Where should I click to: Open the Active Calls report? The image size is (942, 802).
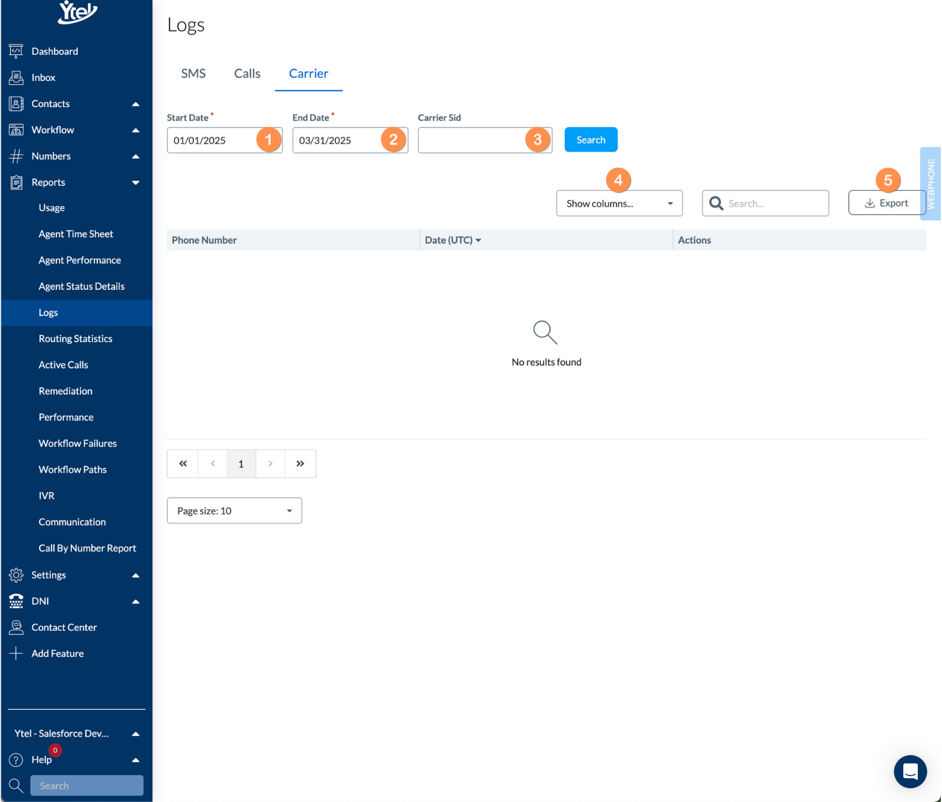click(63, 365)
